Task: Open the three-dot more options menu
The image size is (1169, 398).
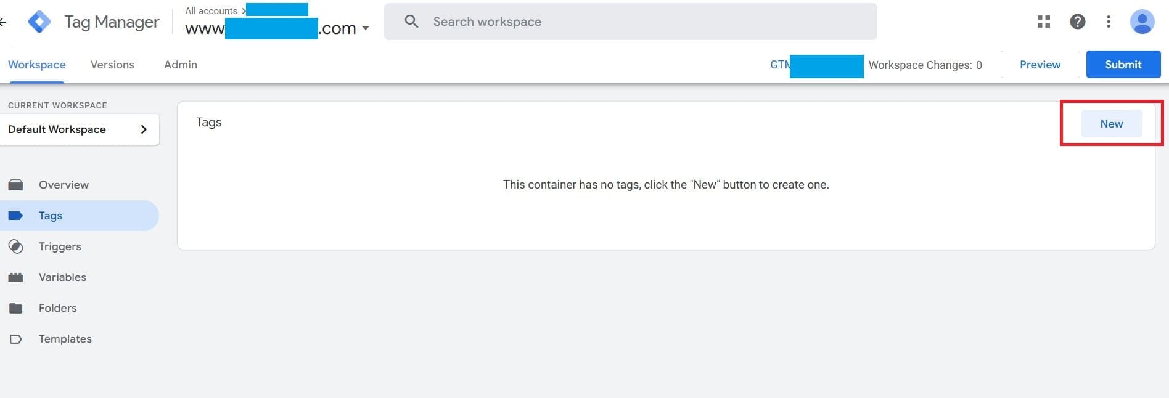Action: 1108,22
